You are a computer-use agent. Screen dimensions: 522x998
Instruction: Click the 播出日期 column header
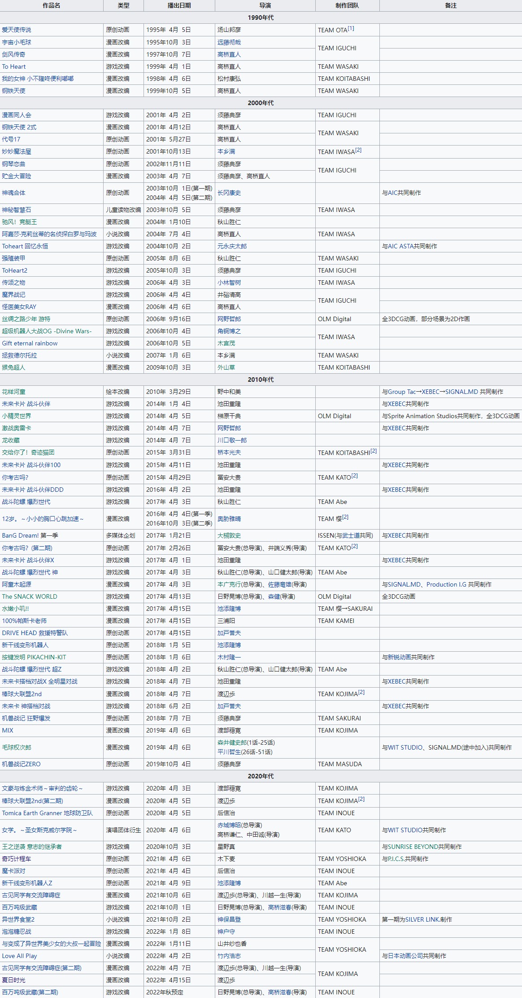tap(179, 5)
